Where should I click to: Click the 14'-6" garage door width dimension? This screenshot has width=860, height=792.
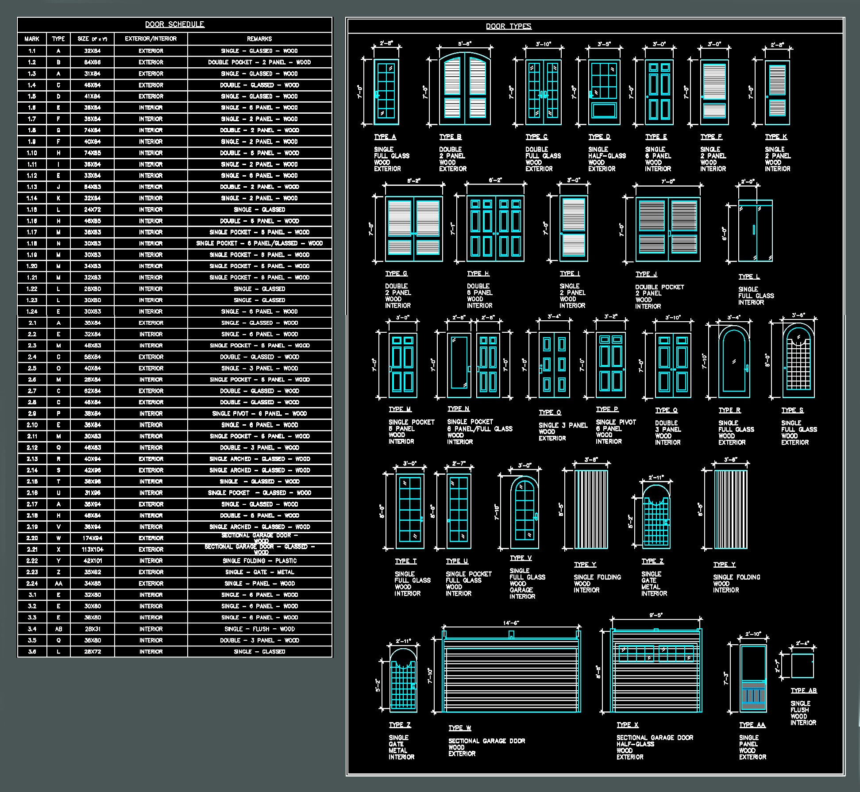coord(511,623)
